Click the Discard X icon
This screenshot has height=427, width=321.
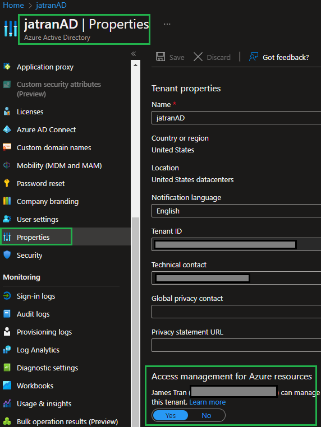pos(198,57)
